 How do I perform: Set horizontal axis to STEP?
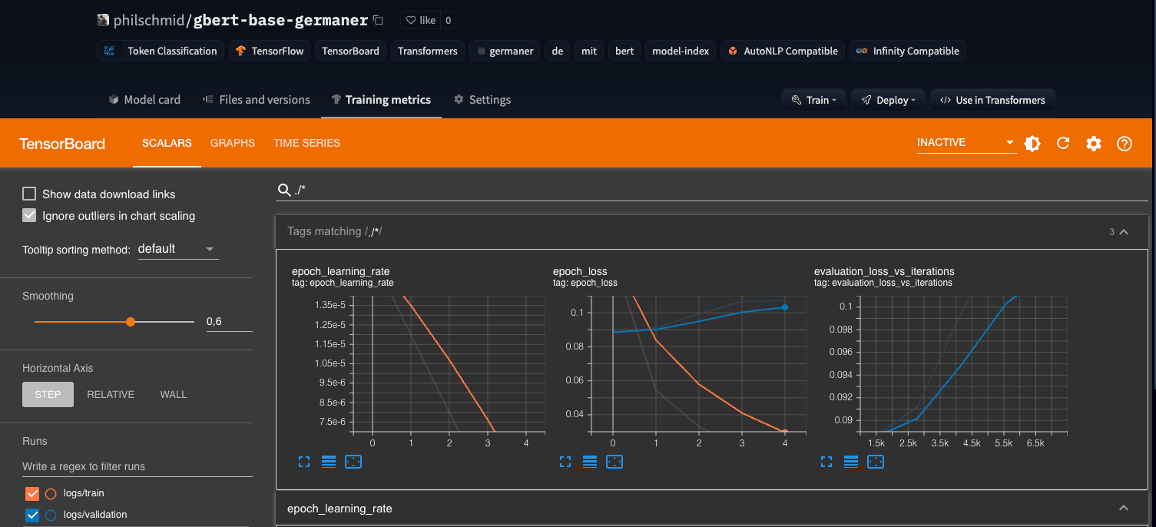pos(48,394)
